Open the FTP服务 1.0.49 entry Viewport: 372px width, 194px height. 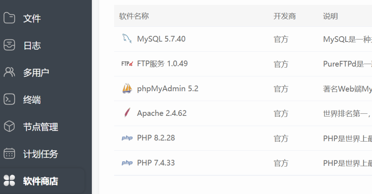click(x=162, y=64)
